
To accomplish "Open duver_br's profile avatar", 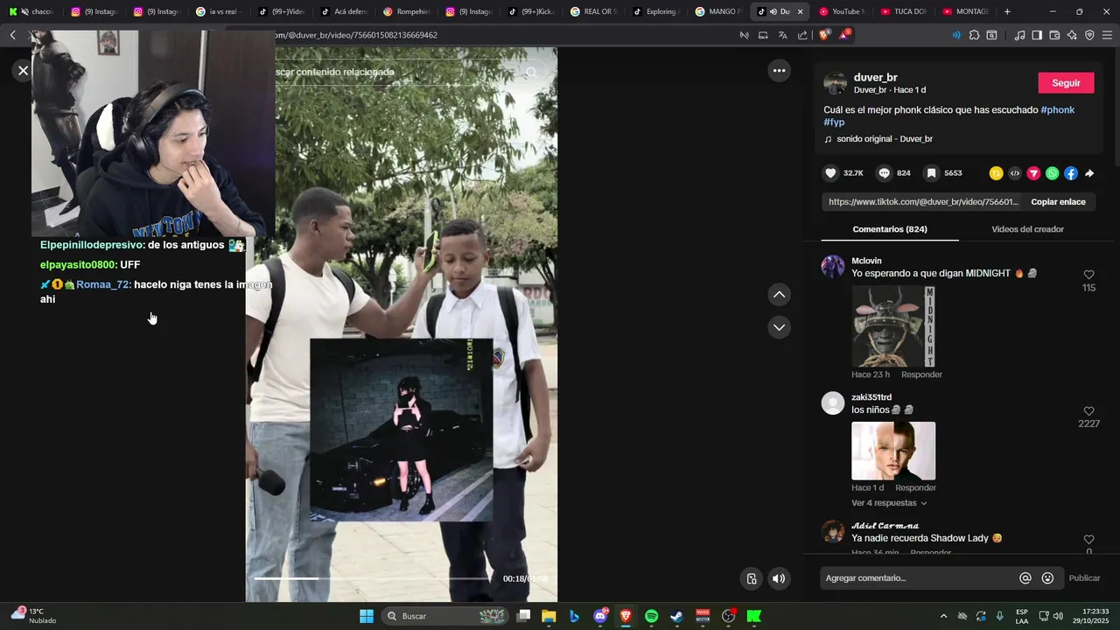I will tap(835, 84).
